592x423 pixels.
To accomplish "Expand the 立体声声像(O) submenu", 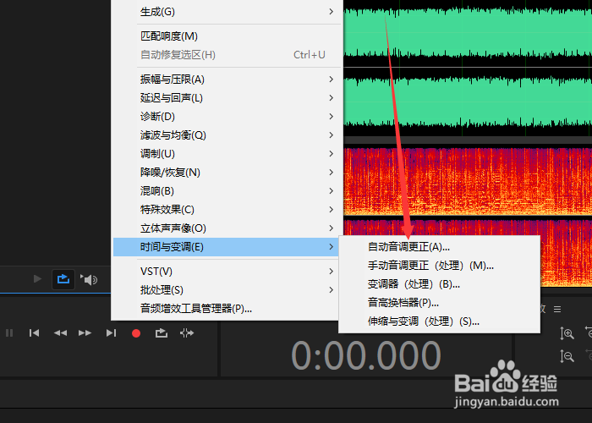I will (x=227, y=228).
